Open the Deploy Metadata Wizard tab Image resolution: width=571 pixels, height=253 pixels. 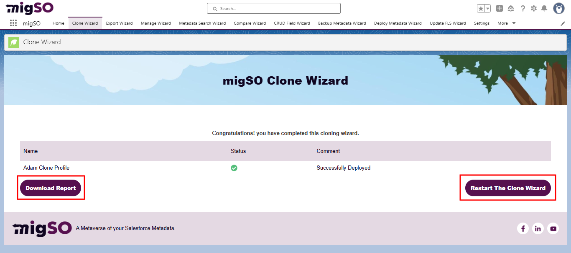point(398,23)
